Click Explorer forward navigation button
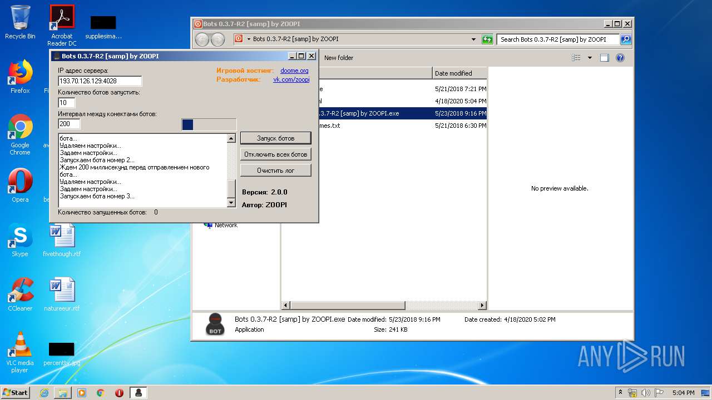 [x=217, y=39]
